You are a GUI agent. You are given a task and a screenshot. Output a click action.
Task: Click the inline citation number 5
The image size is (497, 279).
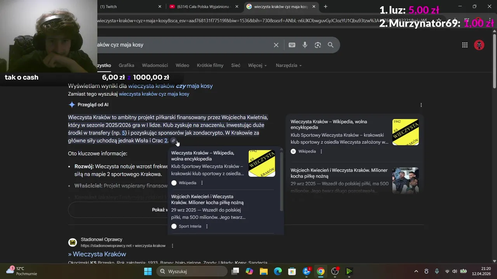pyautogui.click(x=124, y=133)
